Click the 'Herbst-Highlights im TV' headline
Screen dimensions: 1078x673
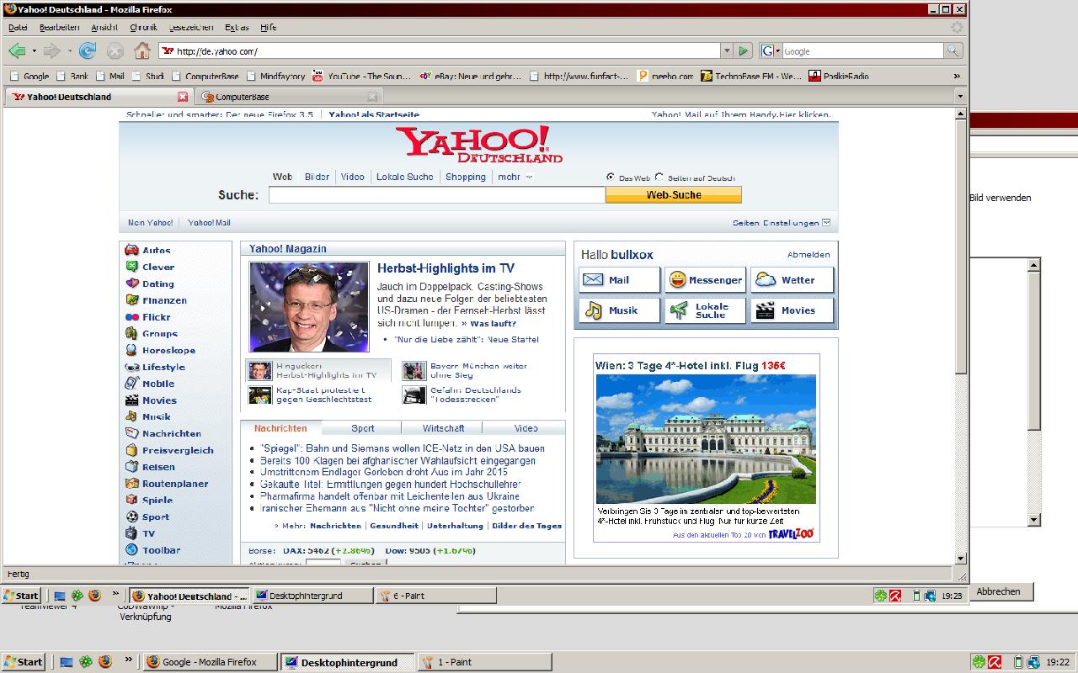[446, 268]
